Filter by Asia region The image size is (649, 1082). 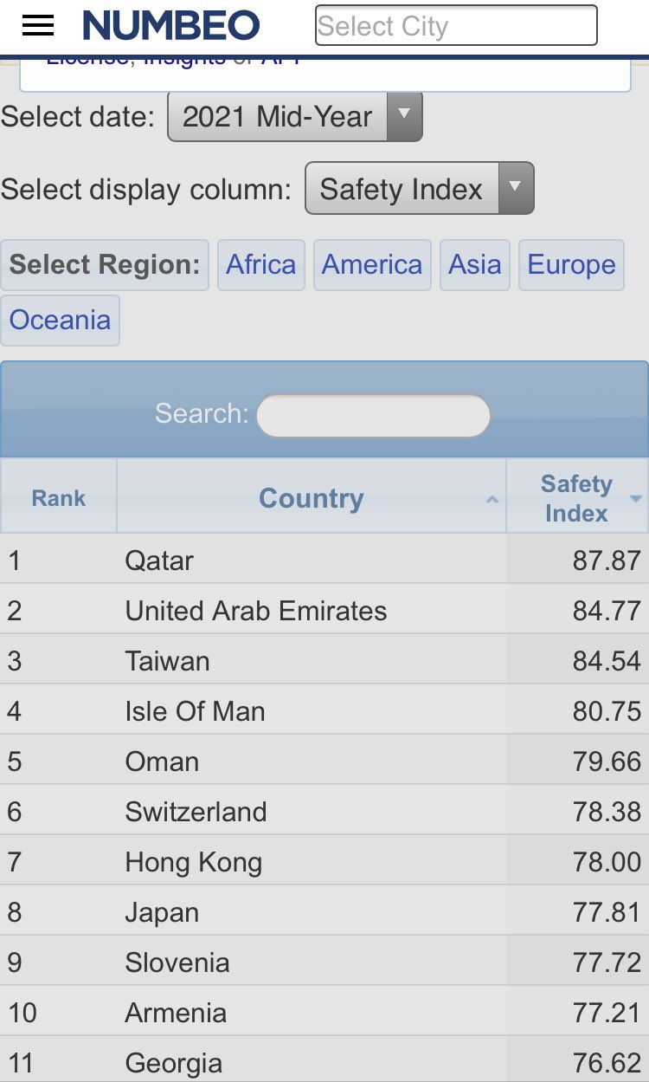pos(475,265)
